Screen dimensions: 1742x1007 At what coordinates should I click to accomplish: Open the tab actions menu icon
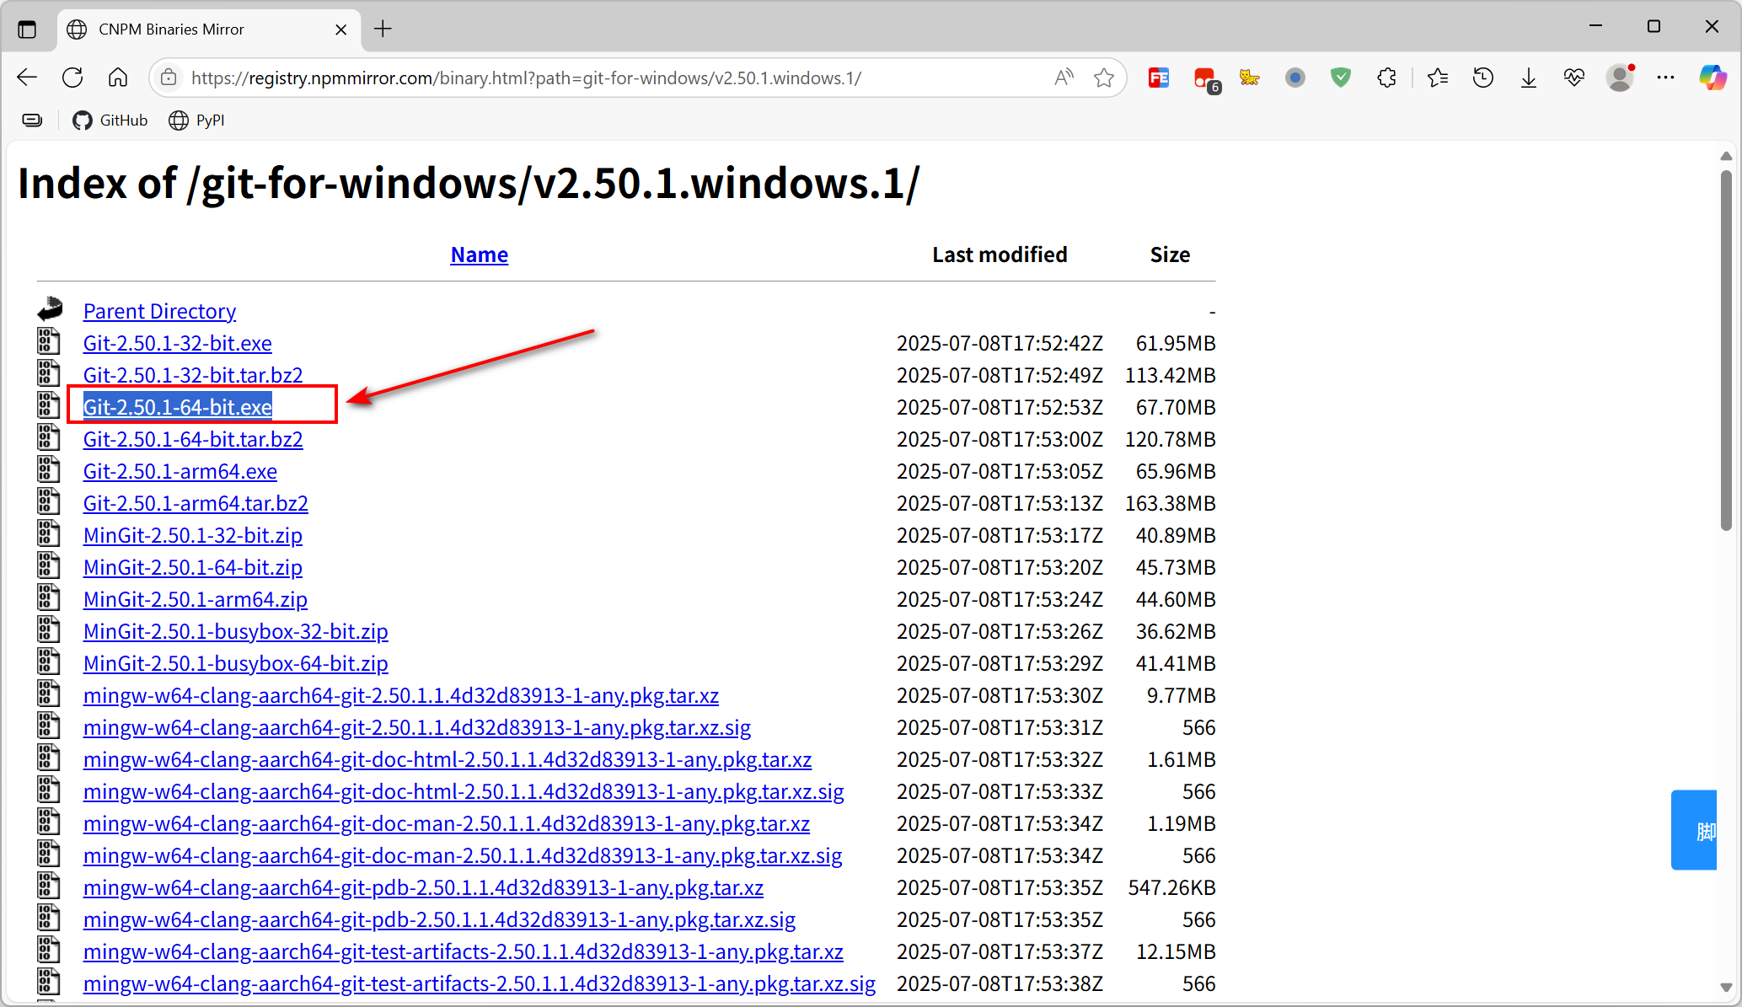[x=27, y=29]
